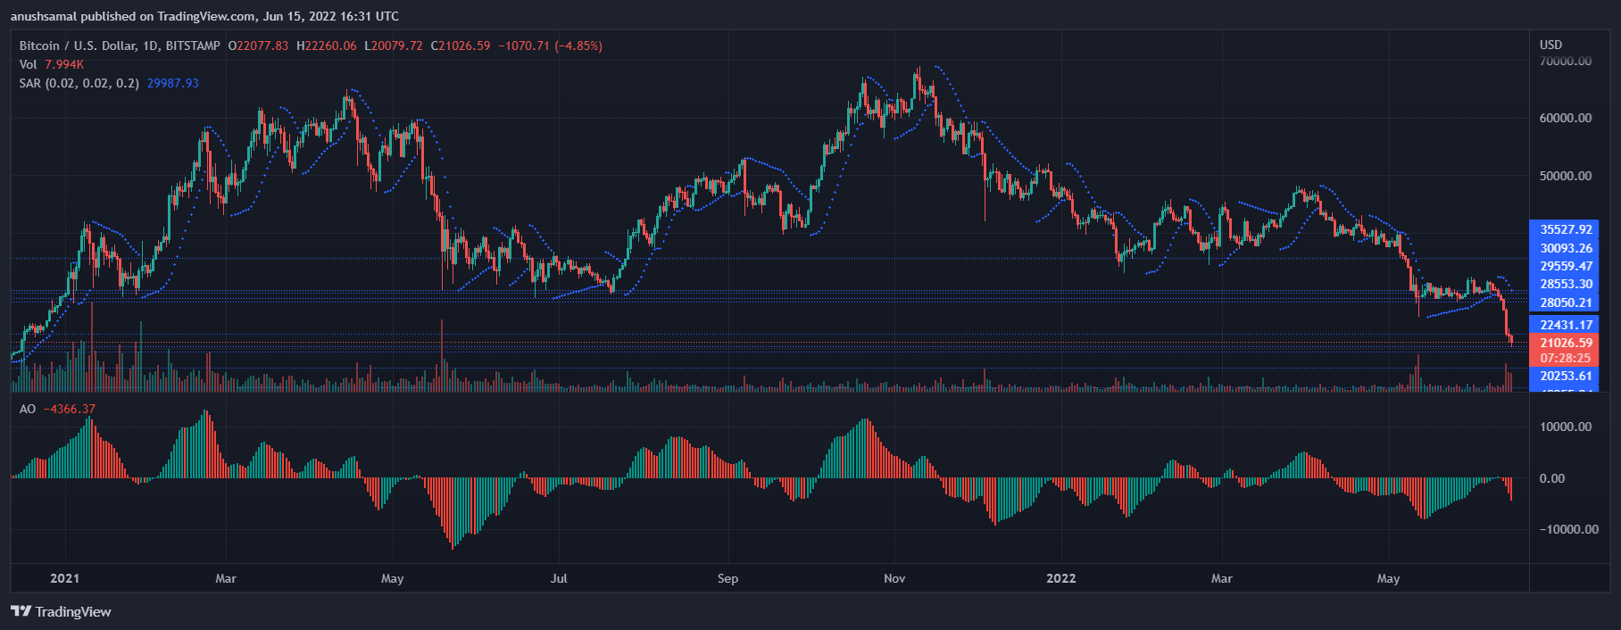
Task: Click the 20253.61 price level label
Action: click(x=1564, y=376)
